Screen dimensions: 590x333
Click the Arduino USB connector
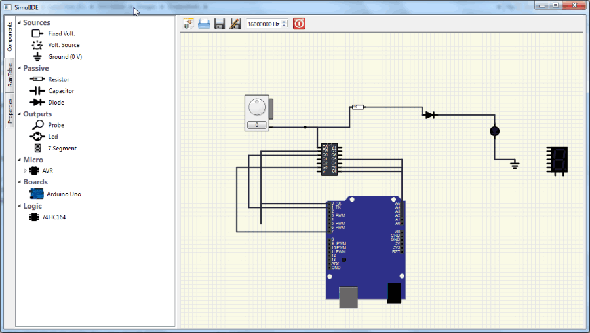[x=349, y=297]
